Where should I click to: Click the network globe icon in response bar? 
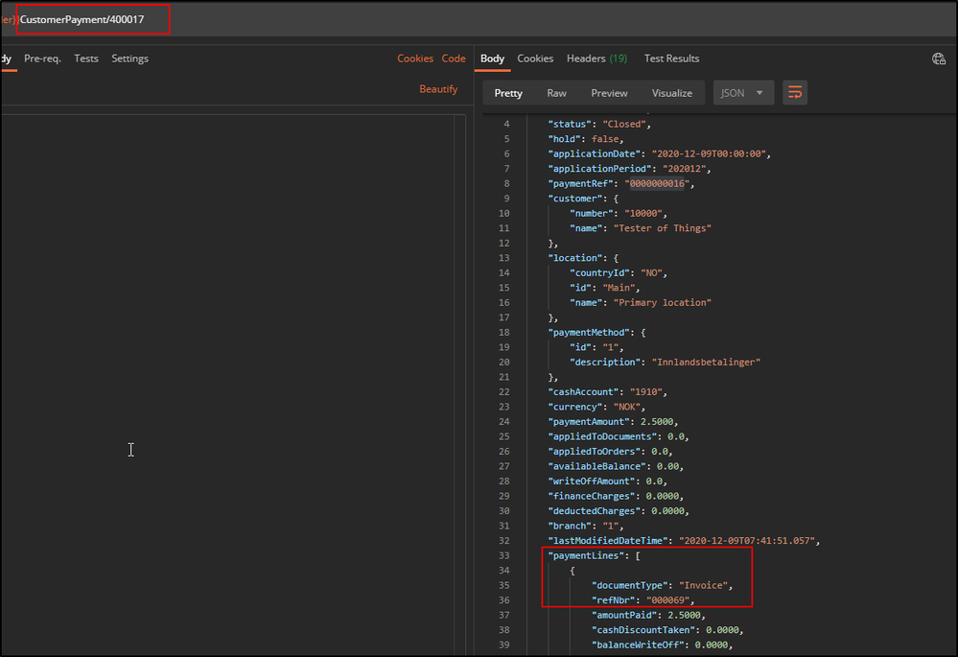[x=939, y=59]
